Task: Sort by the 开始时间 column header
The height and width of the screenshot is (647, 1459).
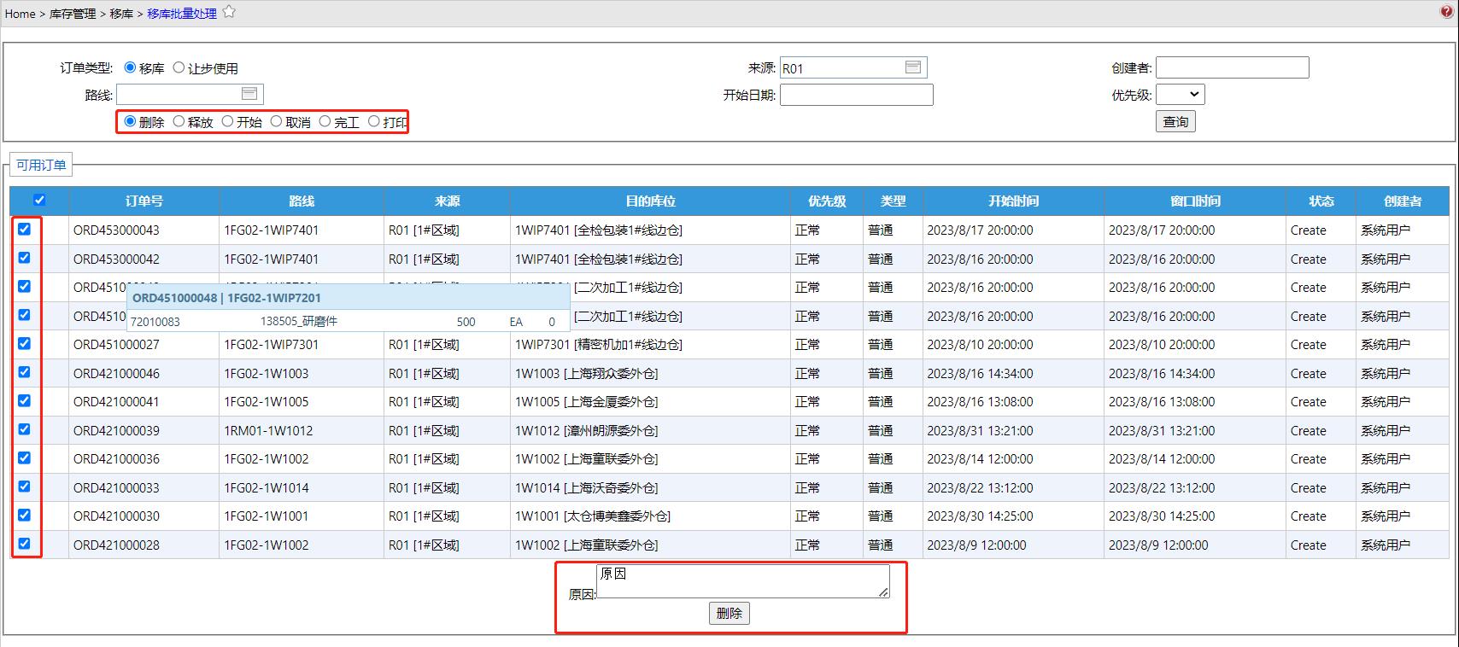Action: click(1013, 201)
